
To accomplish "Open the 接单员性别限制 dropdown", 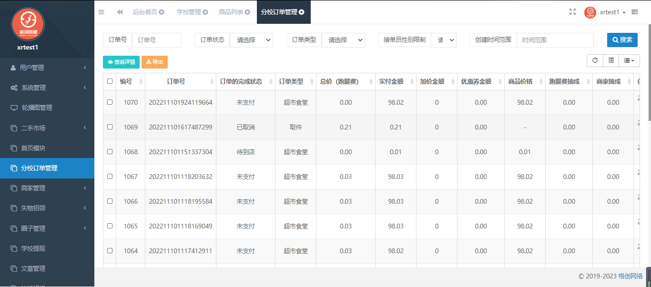I will (x=444, y=40).
